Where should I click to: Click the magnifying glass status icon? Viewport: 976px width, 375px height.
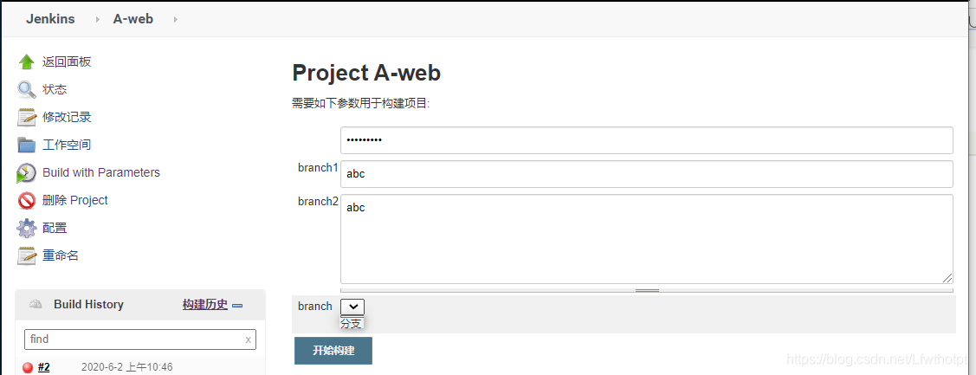click(x=27, y=90)
